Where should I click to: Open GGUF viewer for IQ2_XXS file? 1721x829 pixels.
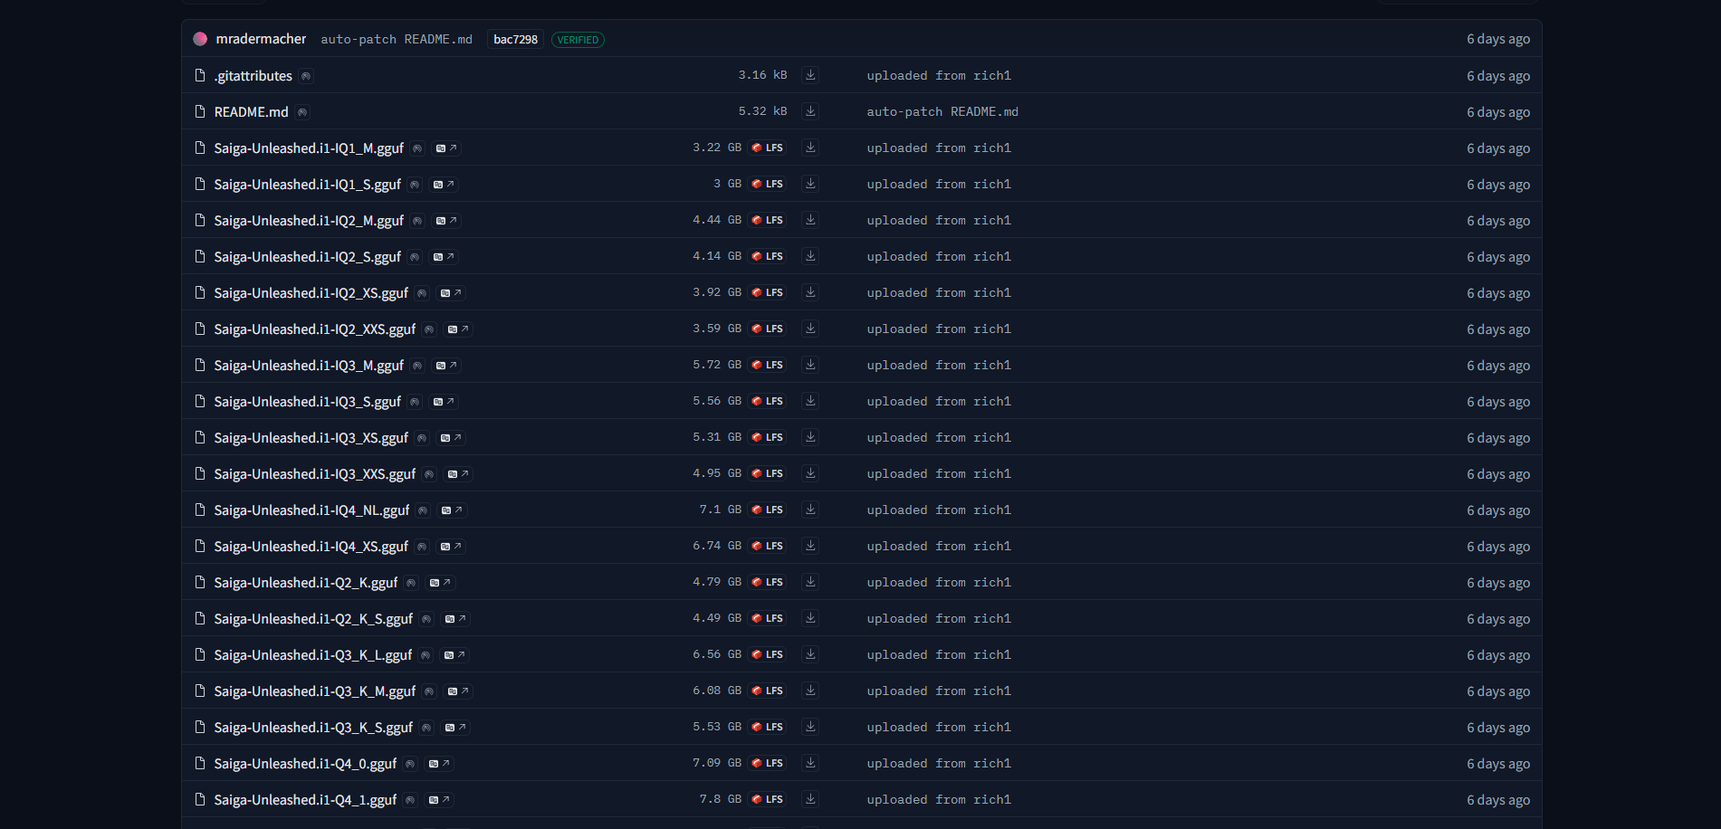click(x=458, y=329)
